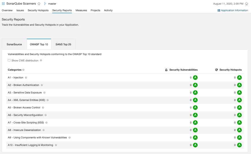This screenshot has width=251, height=154.
Task: Click the A5 Broken Access Control vulnerabilities count 0
Action: tap(191, 108)
